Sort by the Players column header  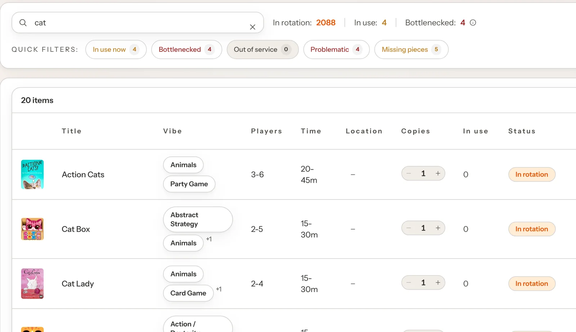(266, 131)
